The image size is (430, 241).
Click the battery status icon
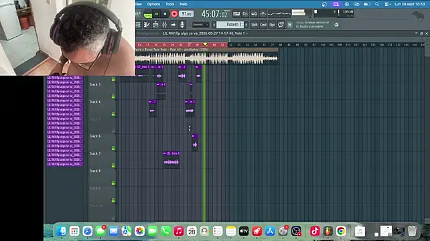click(366, 4)
